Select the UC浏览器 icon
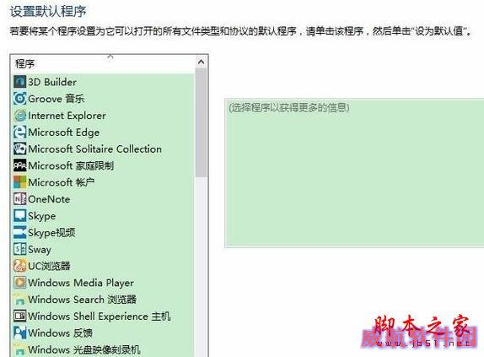The image size is (484, 357). click(19, 266)
